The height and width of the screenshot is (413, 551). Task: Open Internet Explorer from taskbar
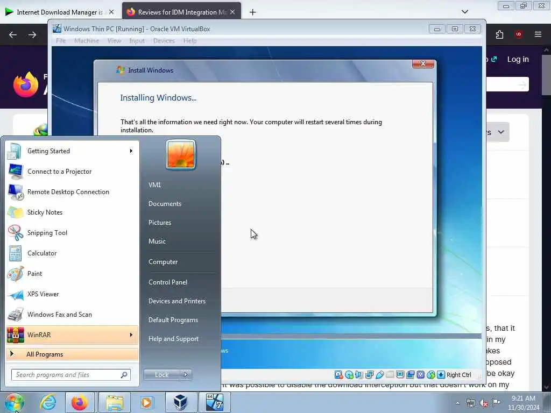coord(48,402)
